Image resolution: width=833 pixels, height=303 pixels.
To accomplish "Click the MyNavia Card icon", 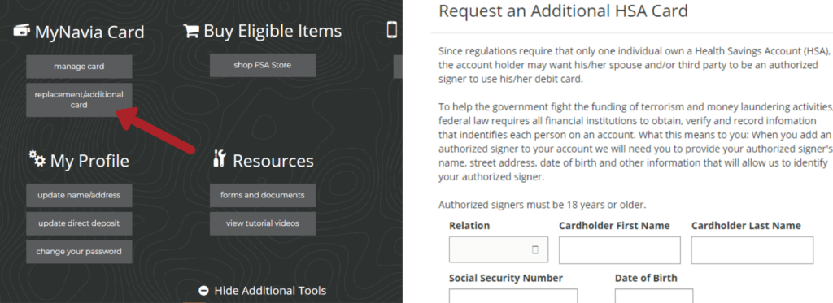I will point(22,31).
